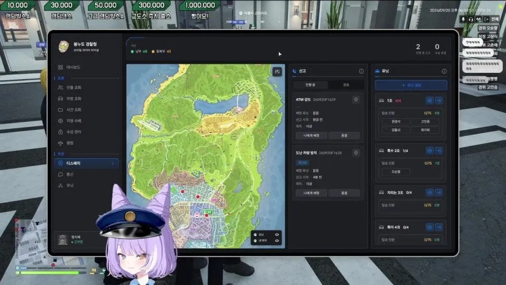
Task: Join the fourth unit with arrow icon
Action: 439,227
